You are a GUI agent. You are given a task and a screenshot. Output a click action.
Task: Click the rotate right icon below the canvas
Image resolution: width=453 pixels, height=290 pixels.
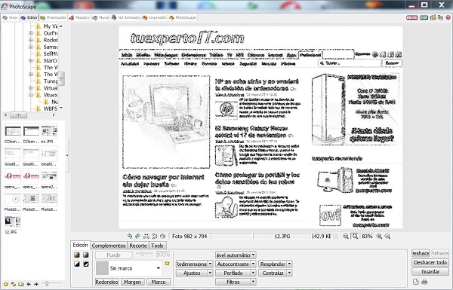(138, 236)
